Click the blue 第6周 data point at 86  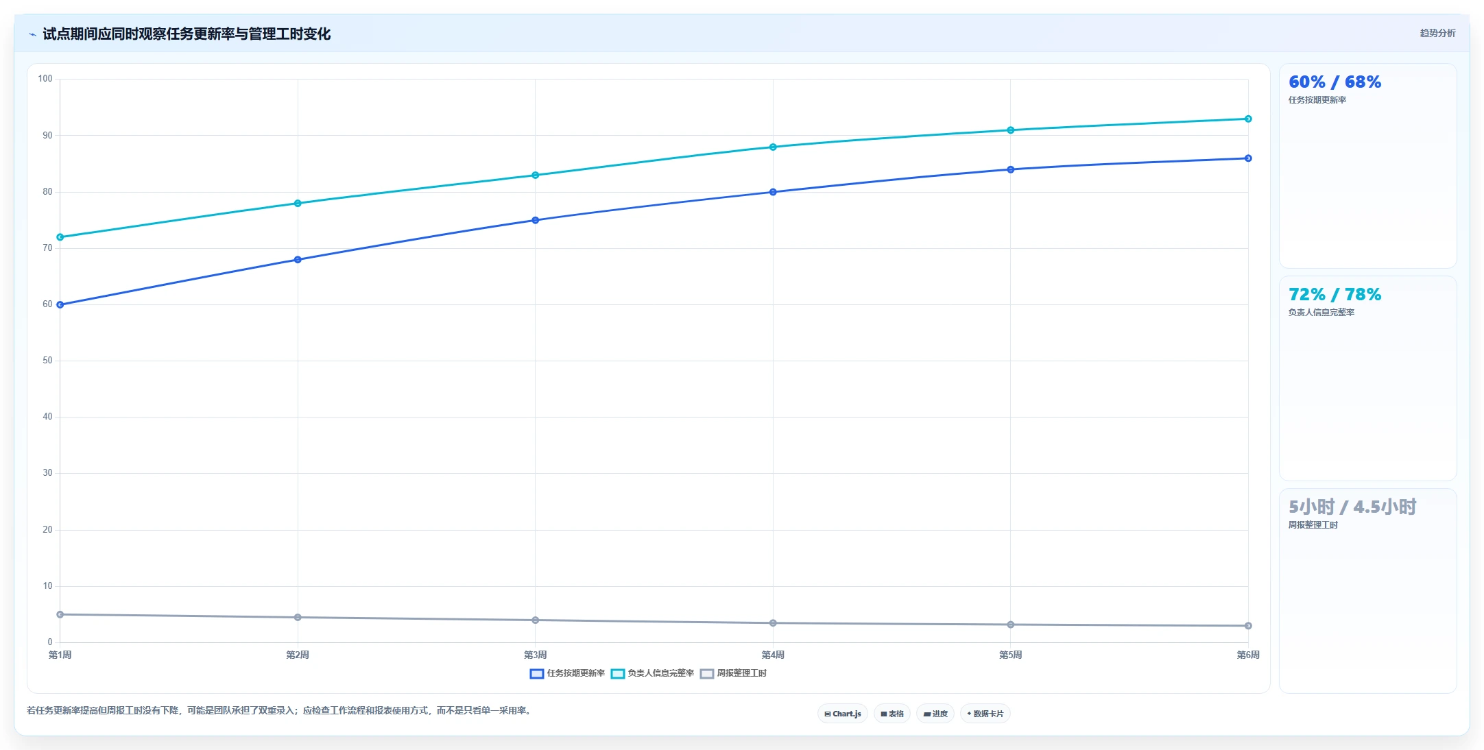[x=1248, y=158]
